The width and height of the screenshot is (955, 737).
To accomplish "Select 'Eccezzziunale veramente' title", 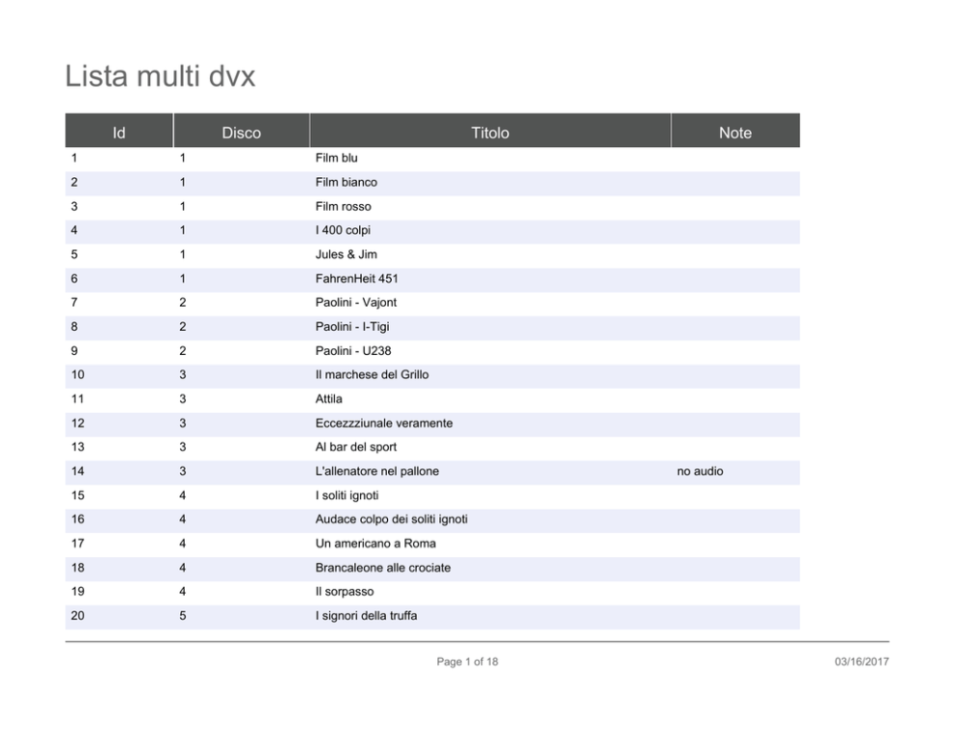I will point(384,423).
